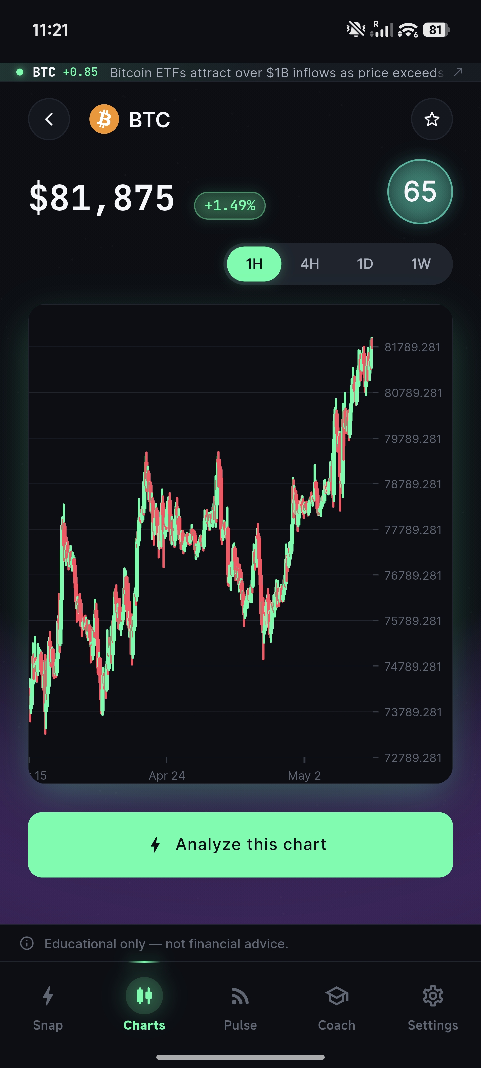Screen dimensions: 481x1068
Task: Tap the 81789.281 price axis label
Action: click(x=413, y=347)
